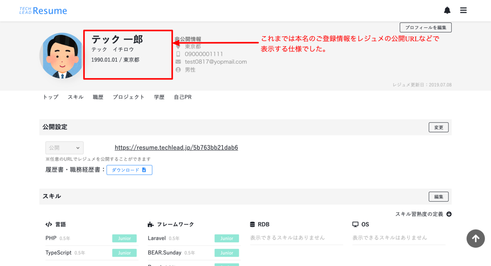This screenshot has width=491, height=266.
Task: Click the puzzle icon beside フレームワーク
Action: 151,224
